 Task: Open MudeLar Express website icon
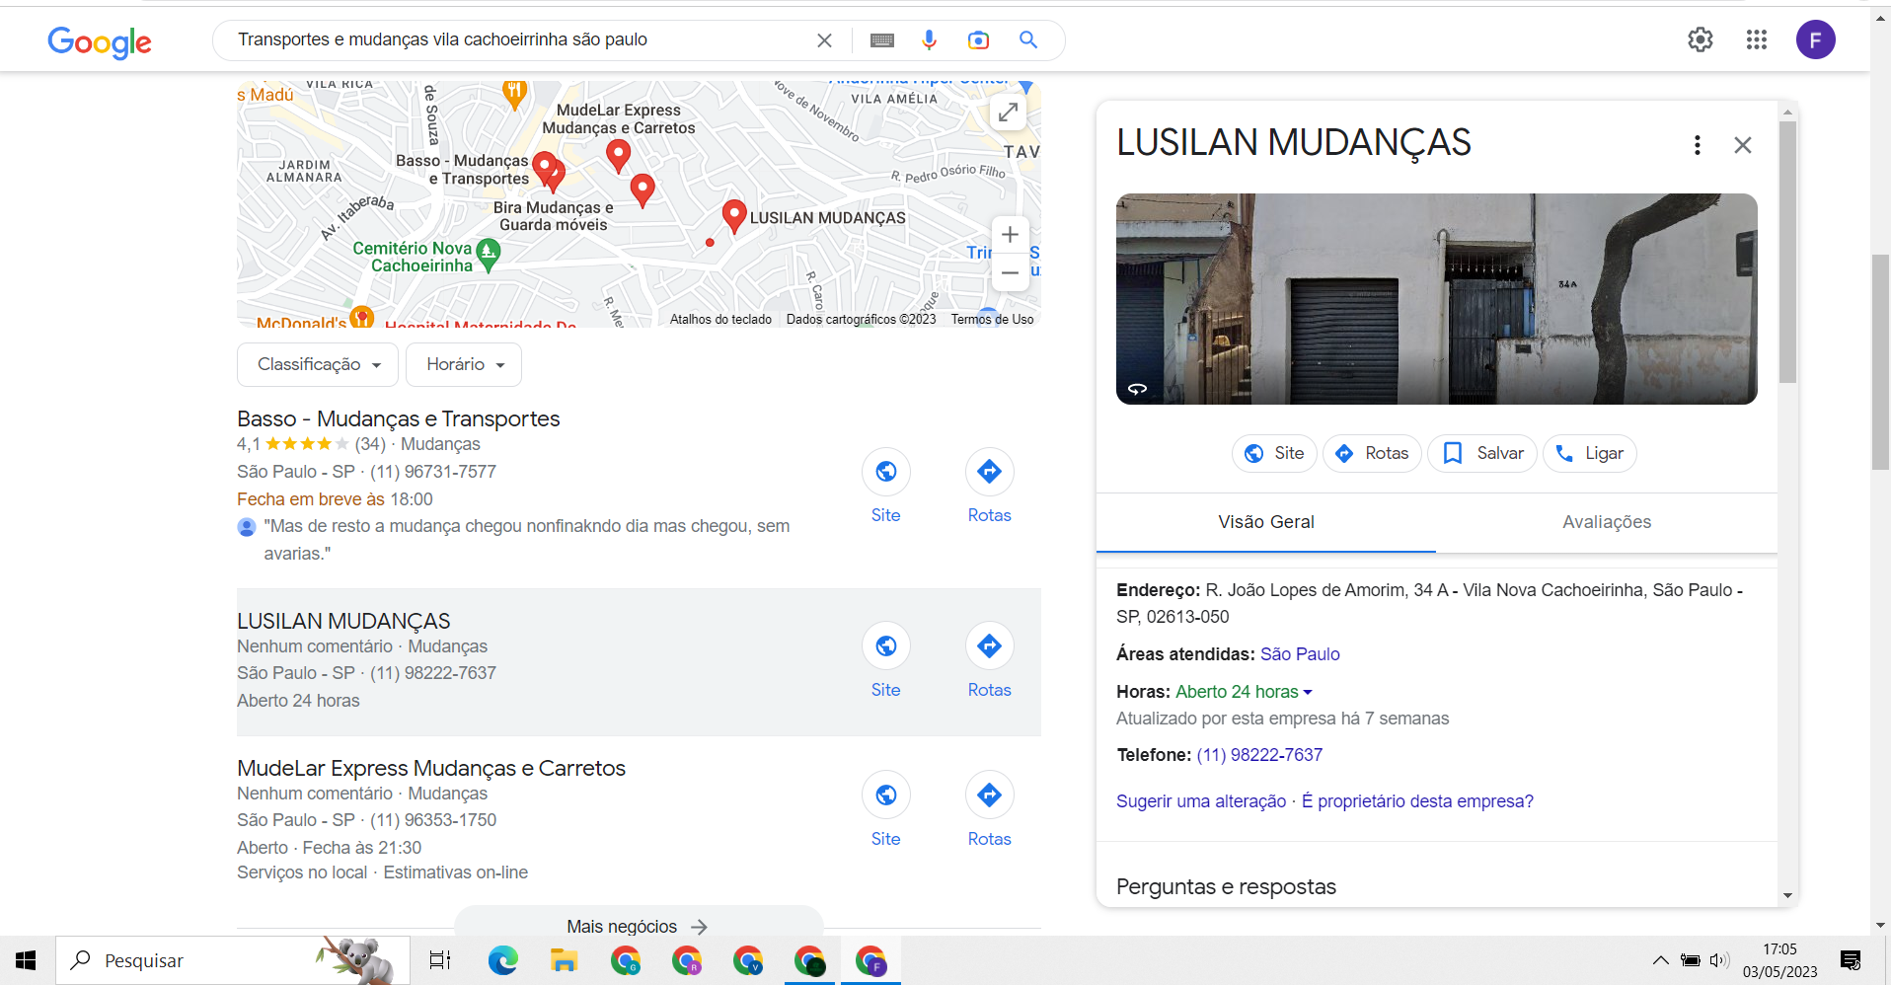pos(886,796)
